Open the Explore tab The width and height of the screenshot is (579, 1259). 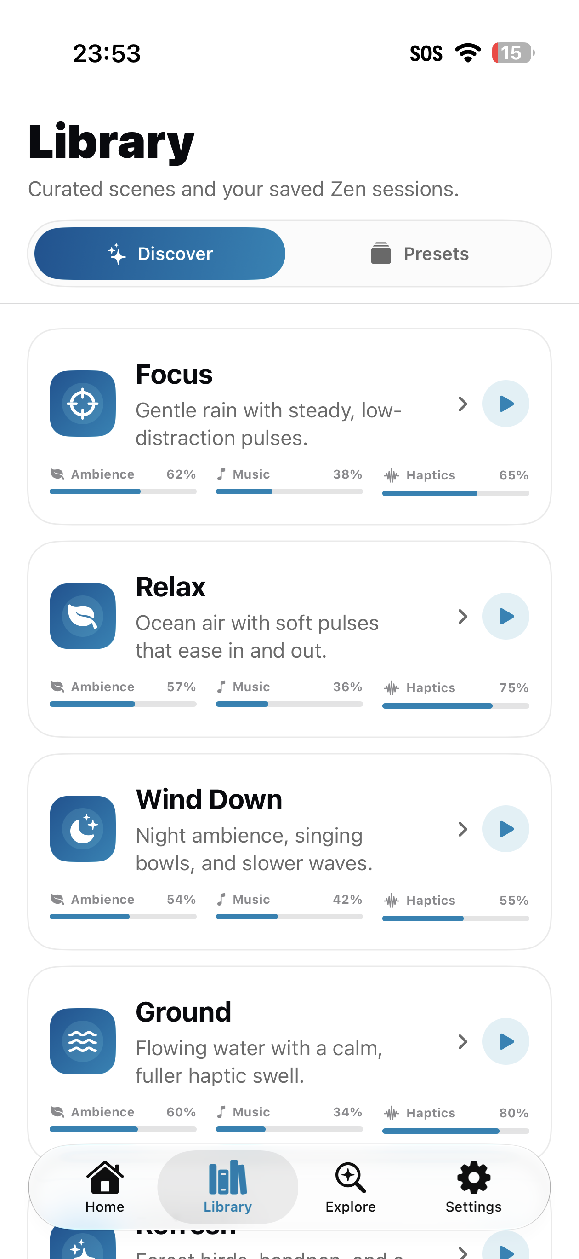(351, 1187)
